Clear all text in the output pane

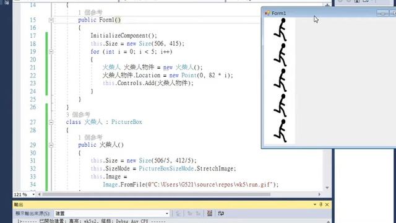click(x=210, y=213)
